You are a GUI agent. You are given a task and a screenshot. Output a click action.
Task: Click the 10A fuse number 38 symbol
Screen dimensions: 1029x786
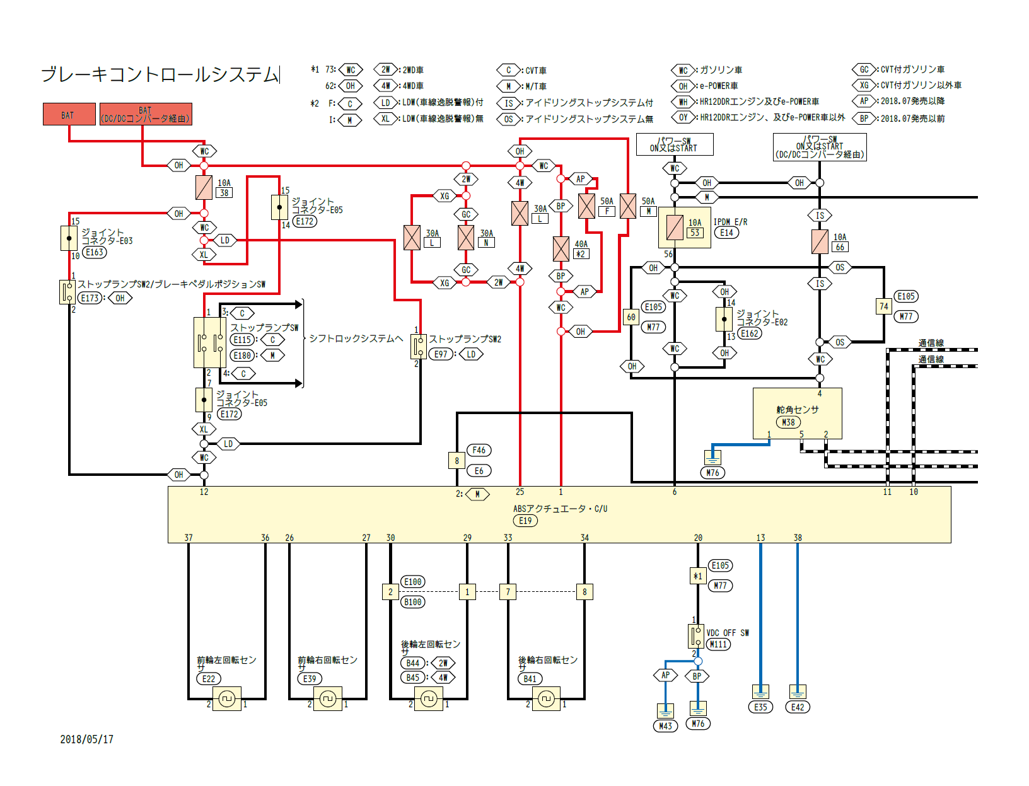click(x=204, y=188)
